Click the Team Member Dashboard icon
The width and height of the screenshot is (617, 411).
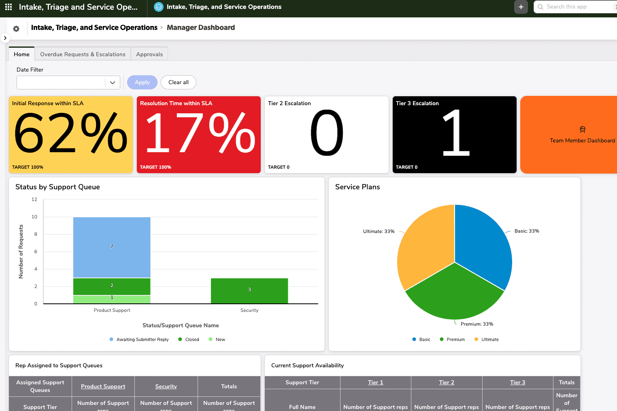582,129
